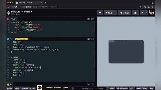Expand CSS editor options chevron
Viewport: 161px width, 90px height.
(92, 39)
